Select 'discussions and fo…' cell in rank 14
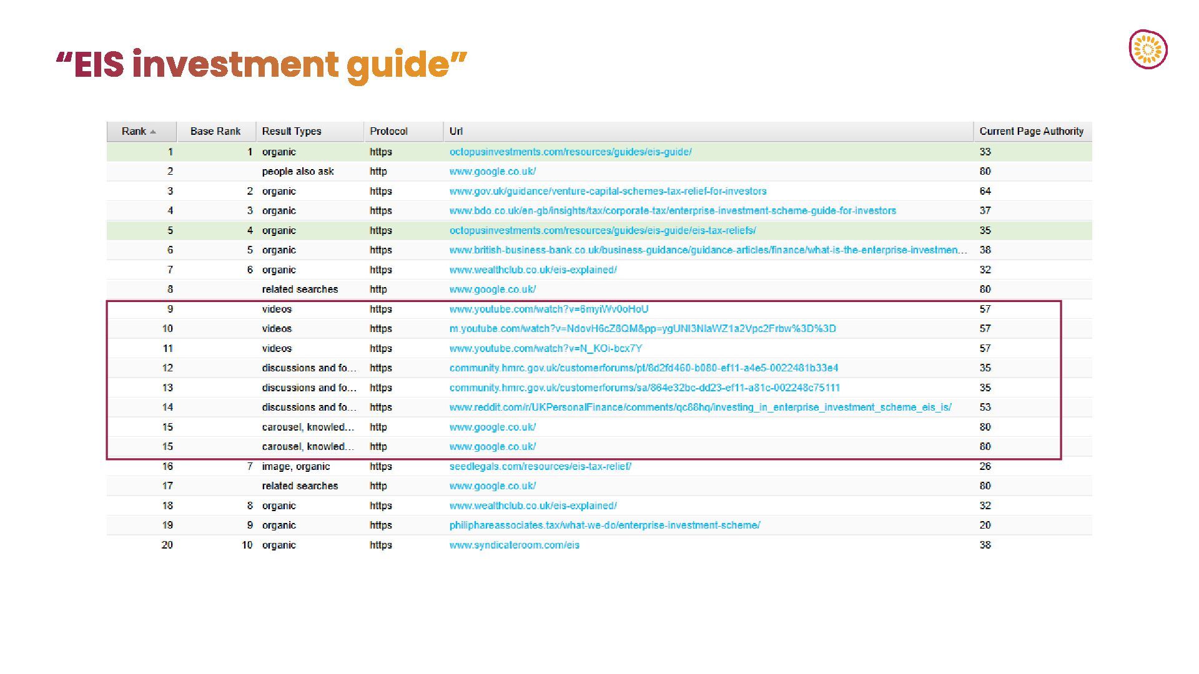 click(x=309, y=407)
